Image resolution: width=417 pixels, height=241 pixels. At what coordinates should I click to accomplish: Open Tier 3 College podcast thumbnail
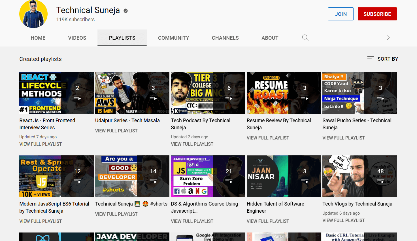pos(208,93)
